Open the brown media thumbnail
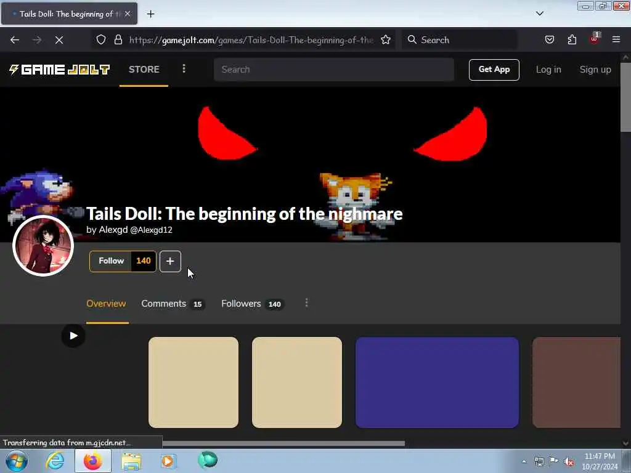631x473 pixels. (x=576, y=382)
